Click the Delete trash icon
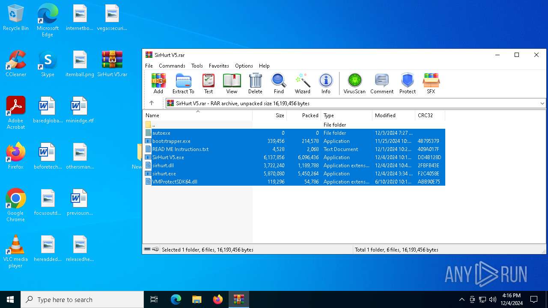548x308 pixels. [x=255, y=83]
